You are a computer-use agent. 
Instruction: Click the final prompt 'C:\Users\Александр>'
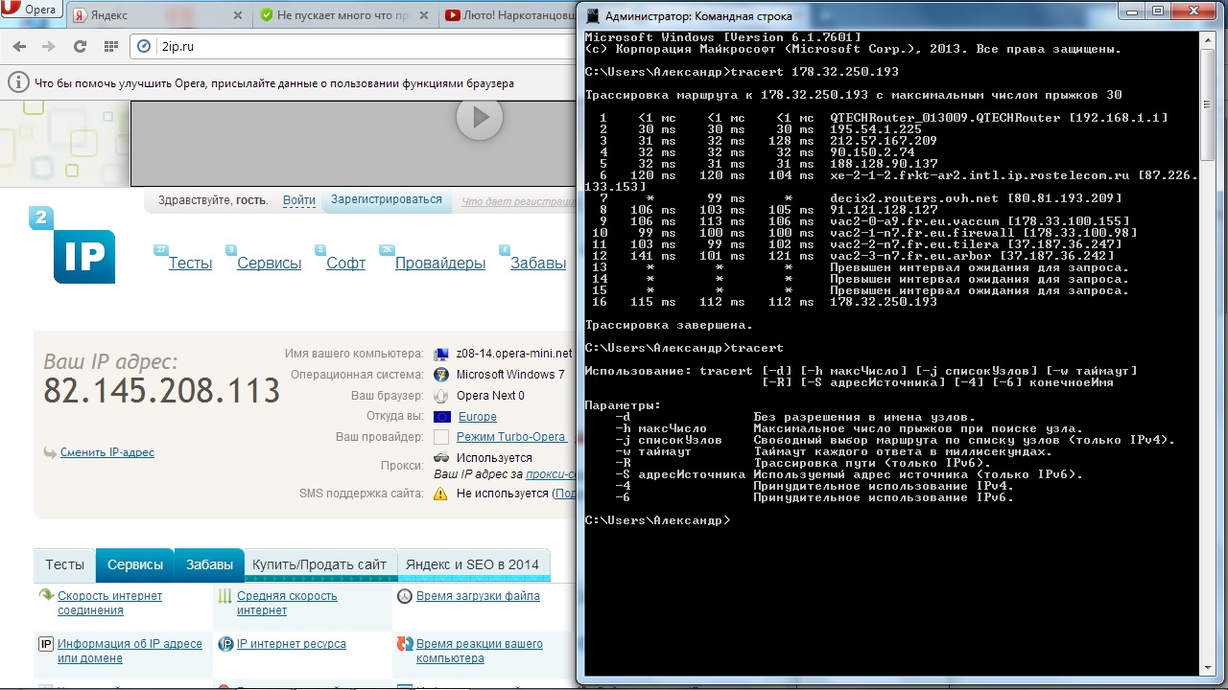coord(658,520)
